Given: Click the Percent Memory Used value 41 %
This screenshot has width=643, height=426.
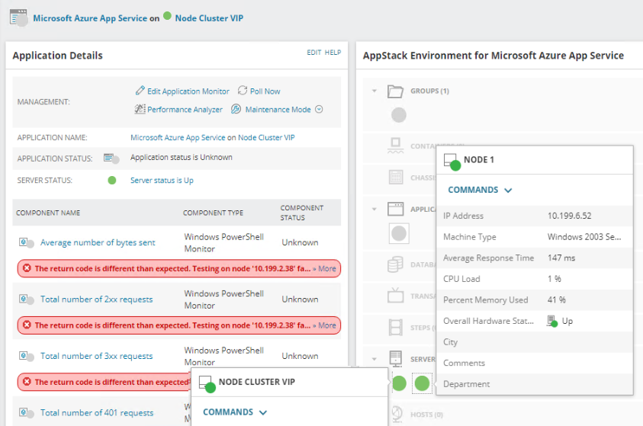Looking at the screenshot, I should pos(557,299).
